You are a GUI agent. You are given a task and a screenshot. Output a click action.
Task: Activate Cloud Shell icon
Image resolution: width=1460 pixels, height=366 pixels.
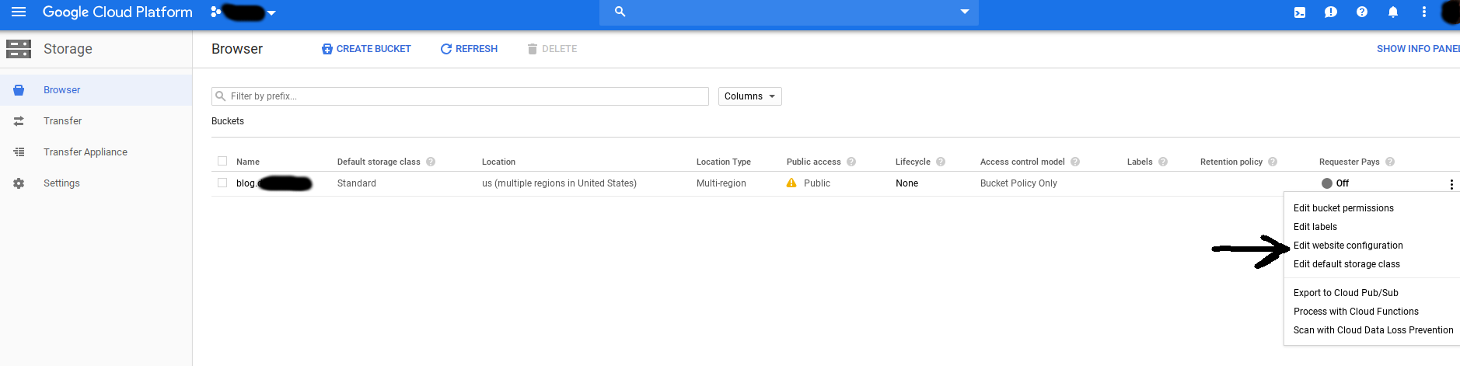pos(1300,12)
